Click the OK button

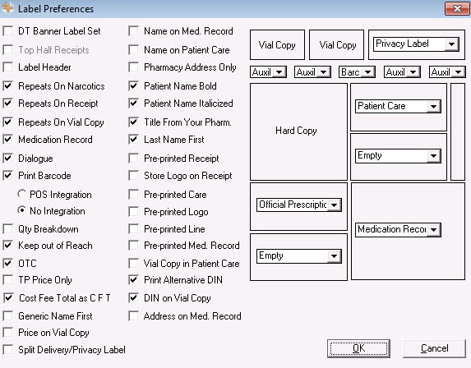358,348
